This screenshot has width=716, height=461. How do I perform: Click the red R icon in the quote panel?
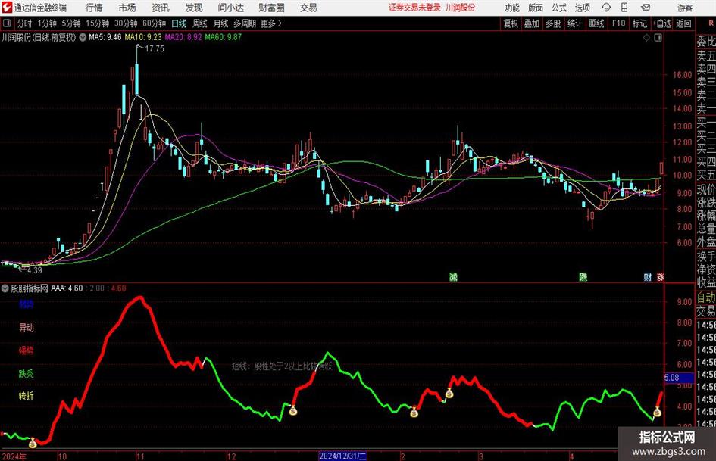(x=711, y=23)
